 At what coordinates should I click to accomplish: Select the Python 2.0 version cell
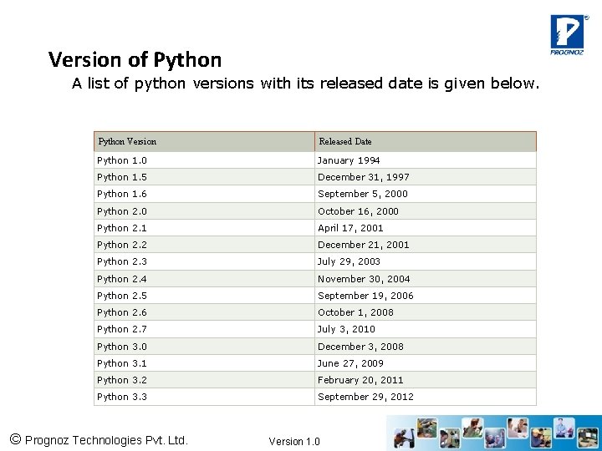tap(122, 211)
